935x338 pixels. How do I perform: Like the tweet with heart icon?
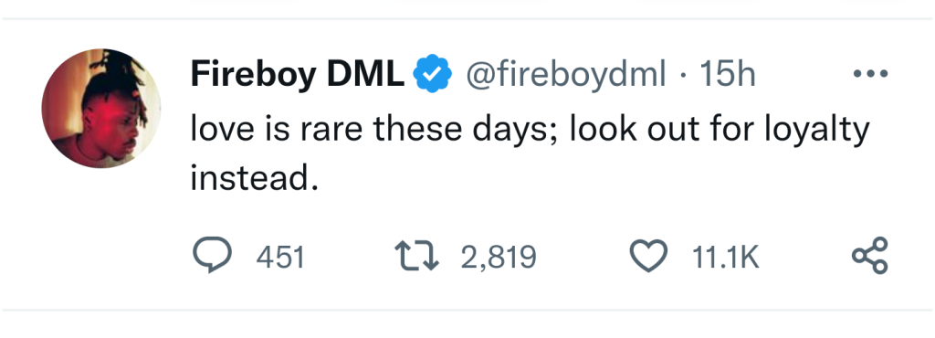649,258
